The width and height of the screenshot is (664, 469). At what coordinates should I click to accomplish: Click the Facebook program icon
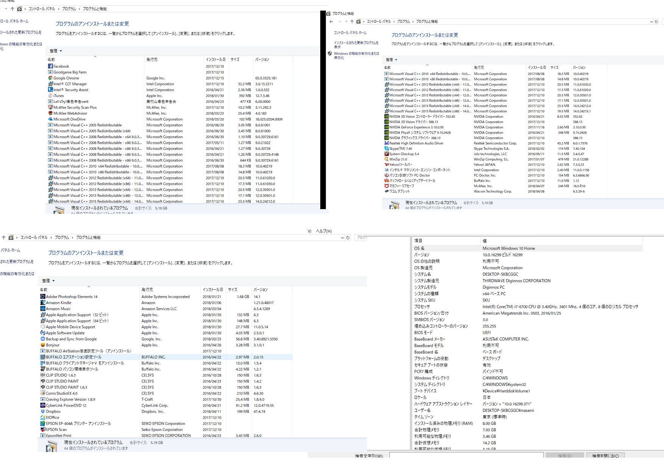[x=50, y=66]
